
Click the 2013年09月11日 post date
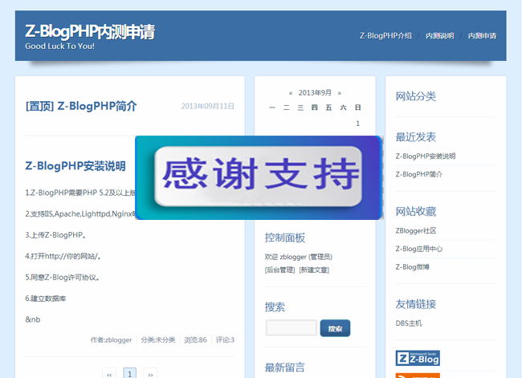point(208,106)
